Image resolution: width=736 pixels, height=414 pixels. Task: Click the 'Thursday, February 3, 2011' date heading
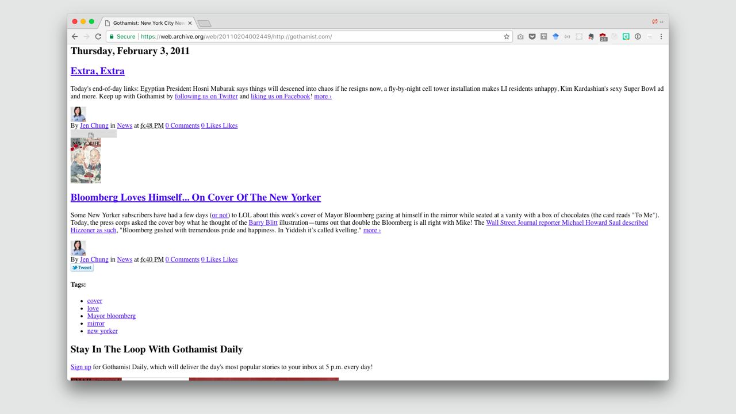click(x=130, y=51)
